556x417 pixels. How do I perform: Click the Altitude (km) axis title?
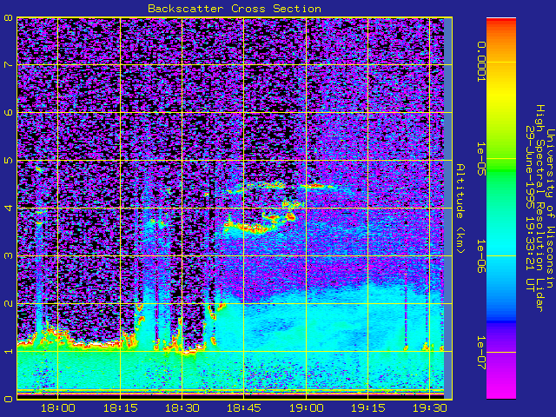click(460, 208)
